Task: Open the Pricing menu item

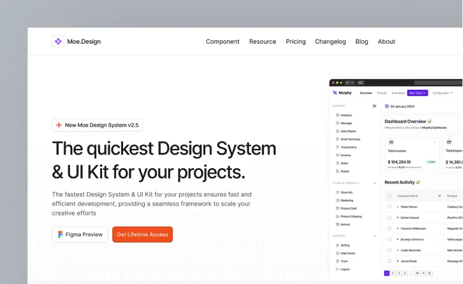Action: tap(296, 41)
